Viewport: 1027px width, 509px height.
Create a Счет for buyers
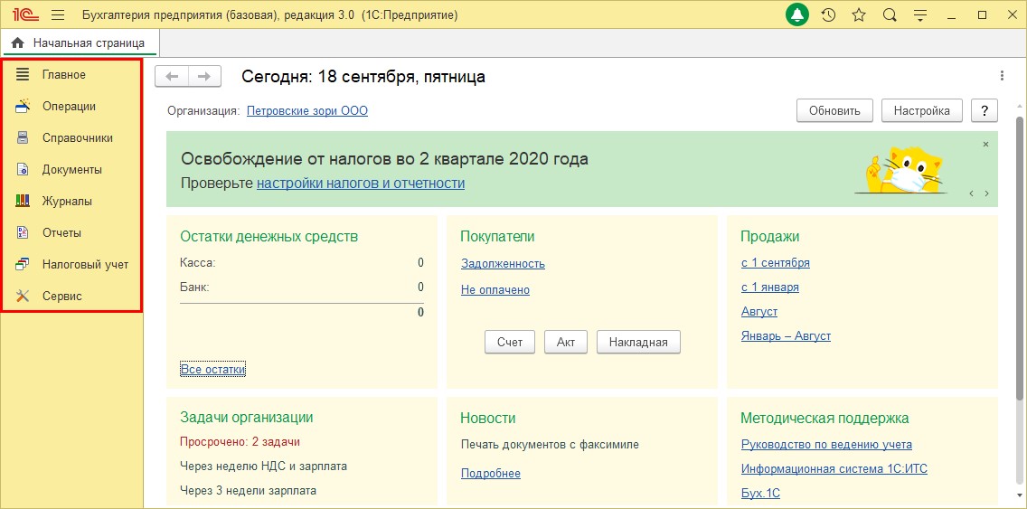(x=510, y=342)
